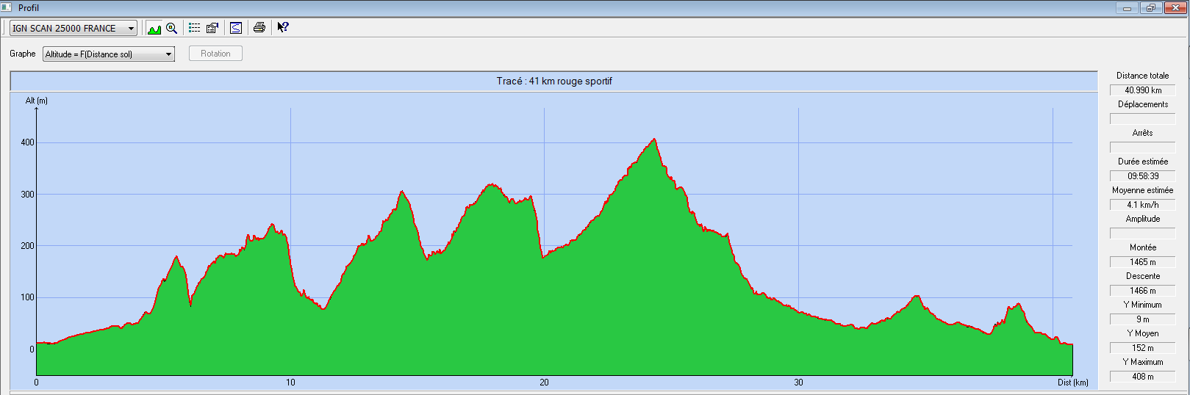1190x395 pixels.
Task: Click the Rotation button
Action: tap(215, 54)
